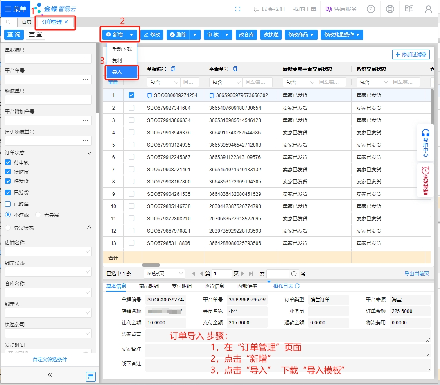Click the fullscreen toggle icon in header
Viewport: 440px width, 385px height.
[x=238, y=9]
